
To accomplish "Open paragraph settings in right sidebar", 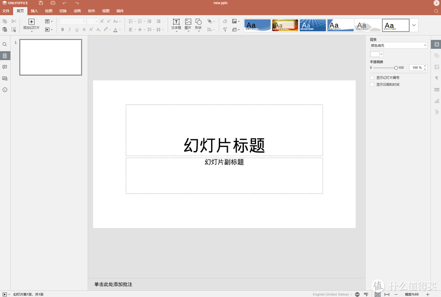I will coord(437,78).
